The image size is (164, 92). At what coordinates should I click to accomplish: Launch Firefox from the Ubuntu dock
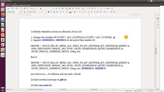pos(3,15)
